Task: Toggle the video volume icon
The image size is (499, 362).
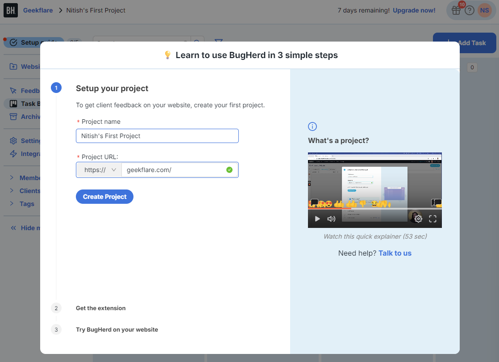Action: (331, 219)
